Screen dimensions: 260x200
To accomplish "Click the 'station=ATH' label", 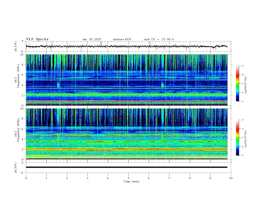I will click(x=122, y=39).
